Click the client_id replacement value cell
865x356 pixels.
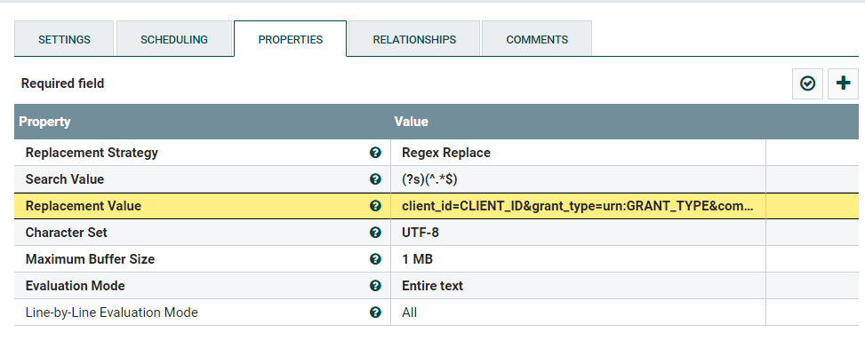click(x=578, y=206)
